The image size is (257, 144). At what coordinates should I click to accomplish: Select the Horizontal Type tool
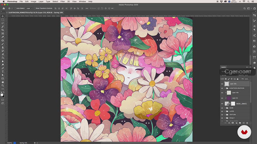[x=3, y=72]
